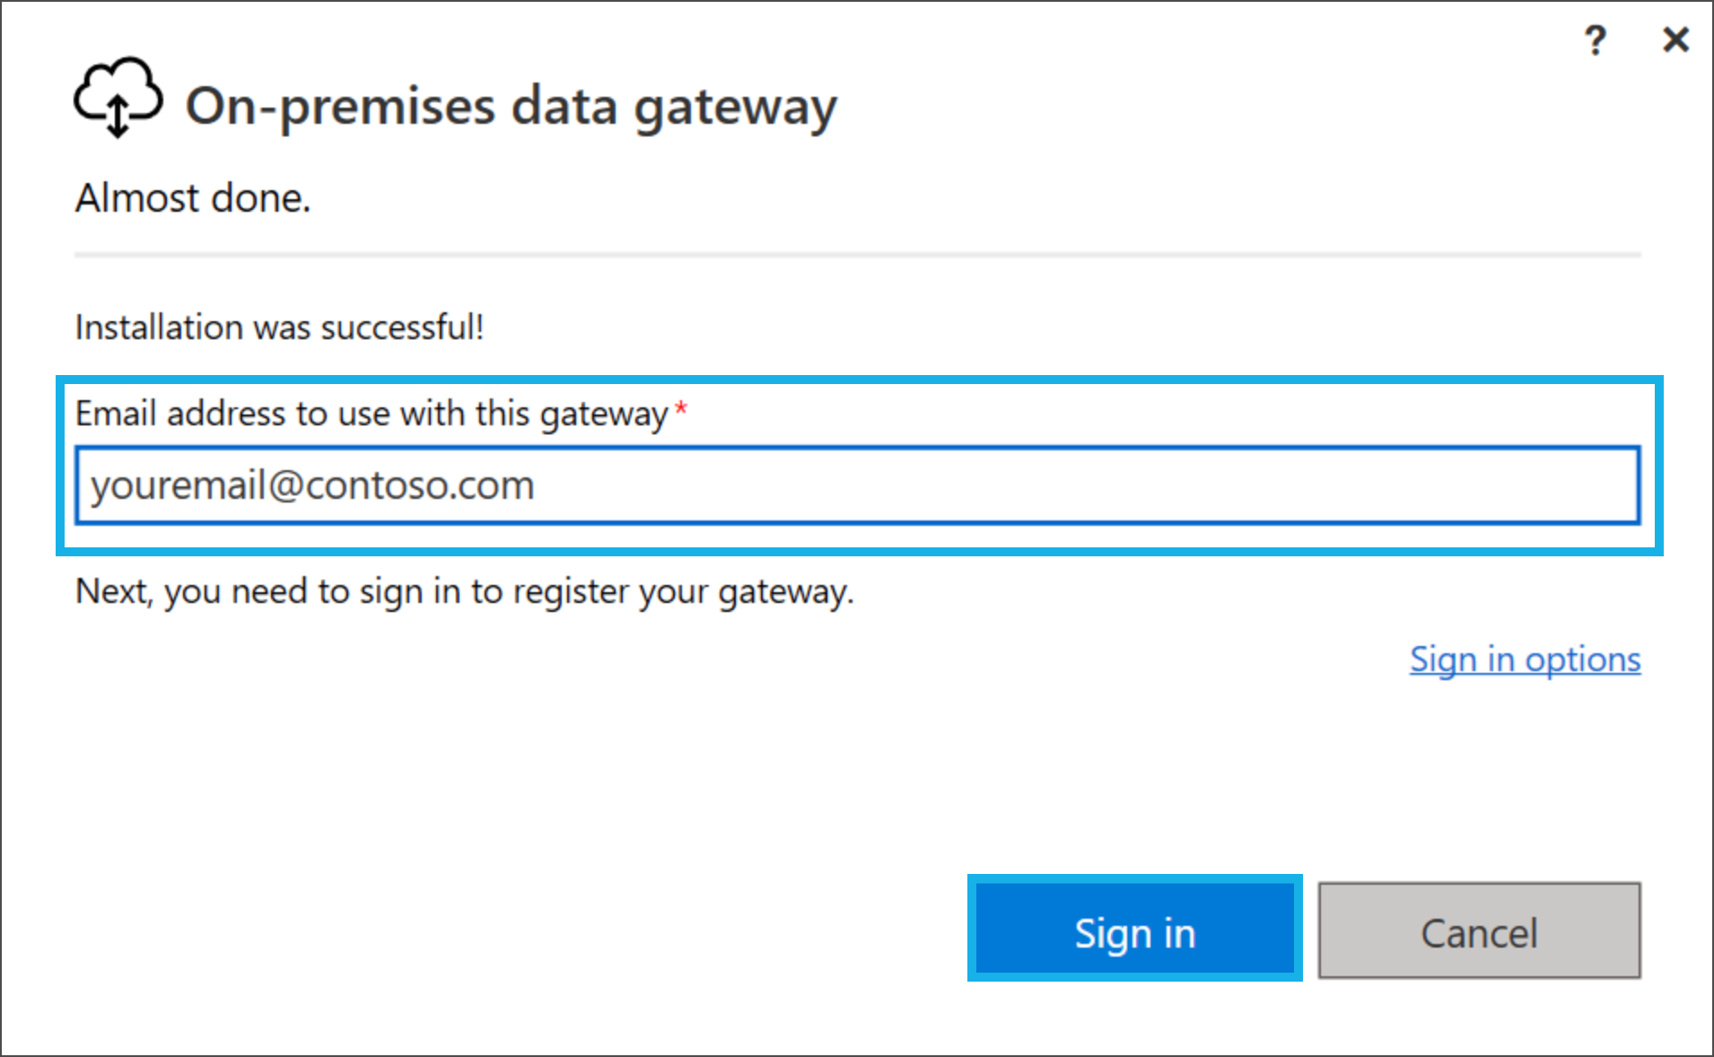Select the On-premises data gateway title
This screenshot has height=1057, width=1714.
tap(511, 107)
